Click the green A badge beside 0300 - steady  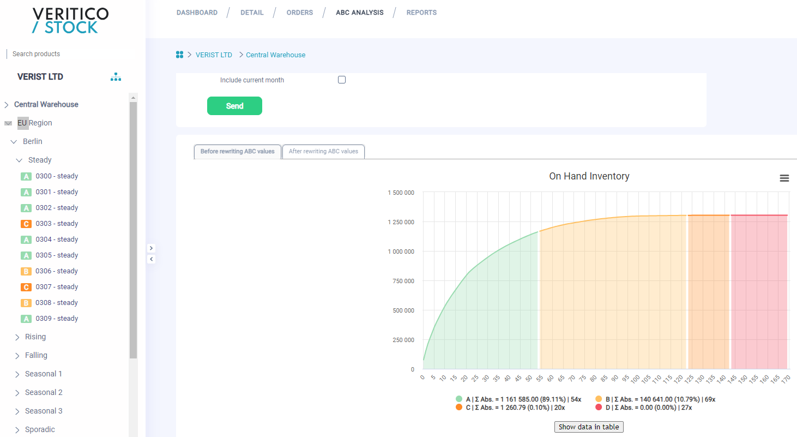(26, 176)
